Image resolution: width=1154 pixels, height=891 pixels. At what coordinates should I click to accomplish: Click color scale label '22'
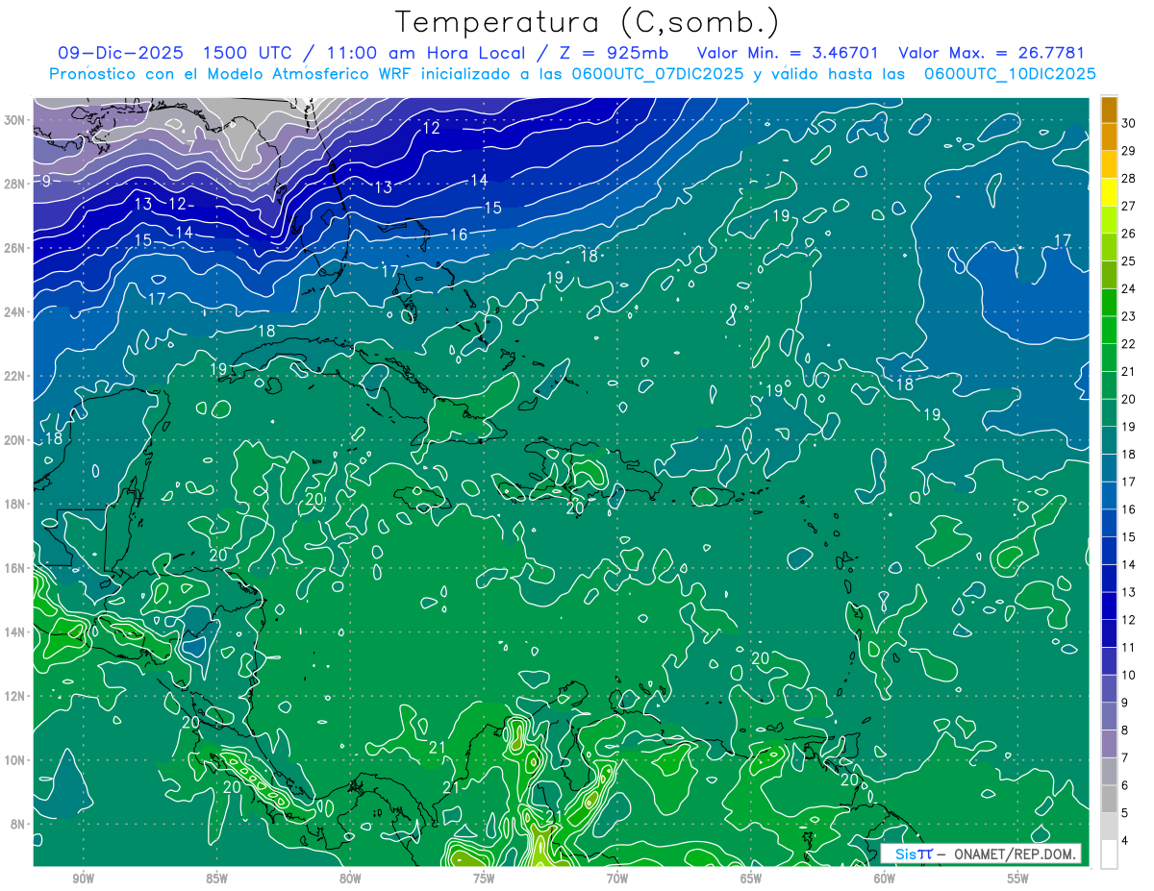(1129, 344)
